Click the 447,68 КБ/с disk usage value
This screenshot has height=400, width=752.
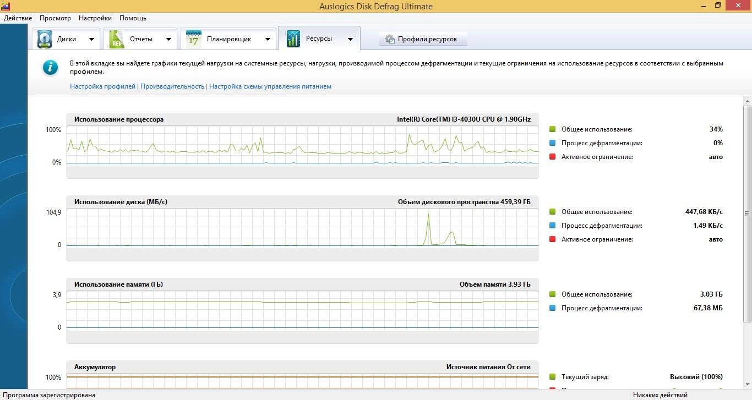pos(704,212)
